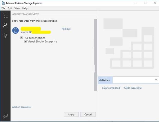Click the blue account badge avatar
Screen dimensions: 159x122
(x=15, y=30)
